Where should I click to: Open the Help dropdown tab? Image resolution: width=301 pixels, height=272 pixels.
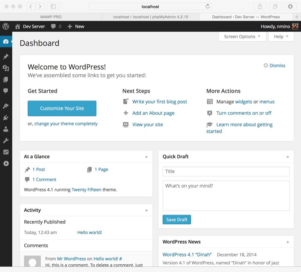pos(281,36)
